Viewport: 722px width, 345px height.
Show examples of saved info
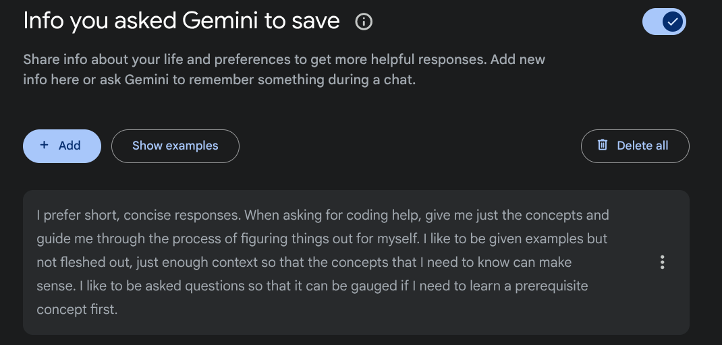tap(175, 146)
